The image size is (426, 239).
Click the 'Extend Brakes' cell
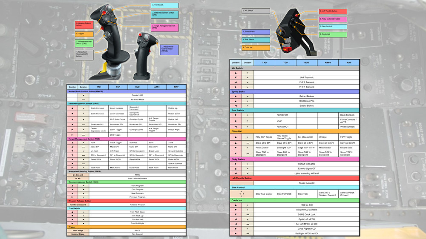coord(306,106)
